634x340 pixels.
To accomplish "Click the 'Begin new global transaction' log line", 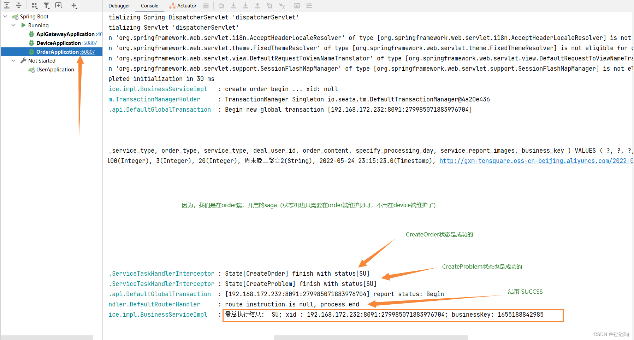I will pyautogui.click(x=348, y=110).
